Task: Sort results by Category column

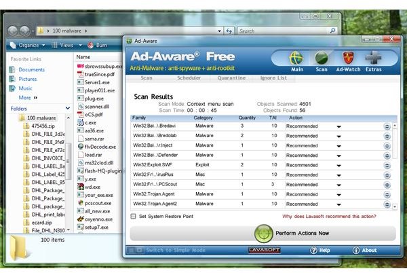Action: click(203, 117)
